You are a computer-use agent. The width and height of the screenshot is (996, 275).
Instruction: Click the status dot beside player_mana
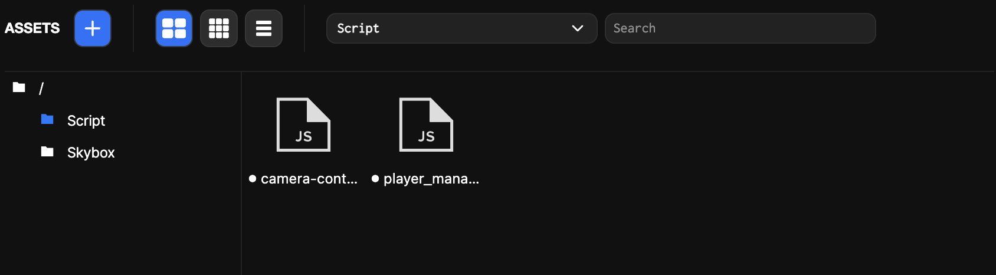point(375,179)
